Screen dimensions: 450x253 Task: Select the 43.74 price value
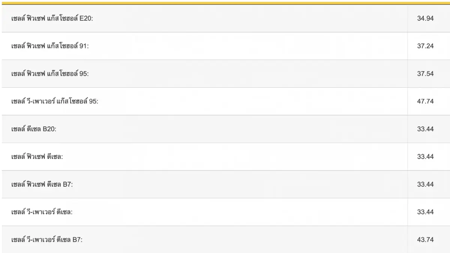425,240
